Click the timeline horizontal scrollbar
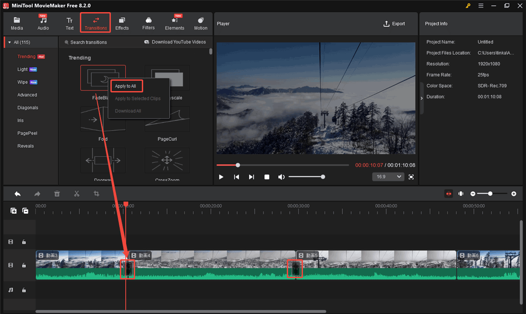 pos(181,311)
